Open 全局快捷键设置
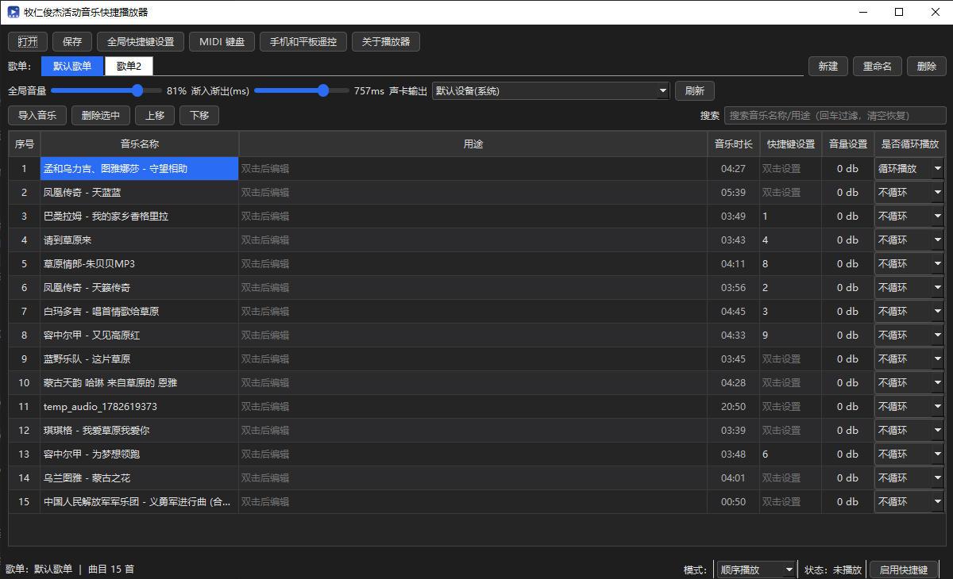Image resolution: width=953 pixels, height=579 pixels. (141, 42)
